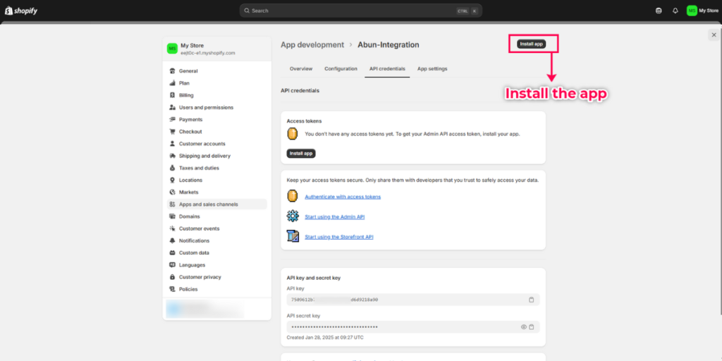This screenshot has height=361, width=722.
Task: Click Install app button at top right
Action: (532, 44)
